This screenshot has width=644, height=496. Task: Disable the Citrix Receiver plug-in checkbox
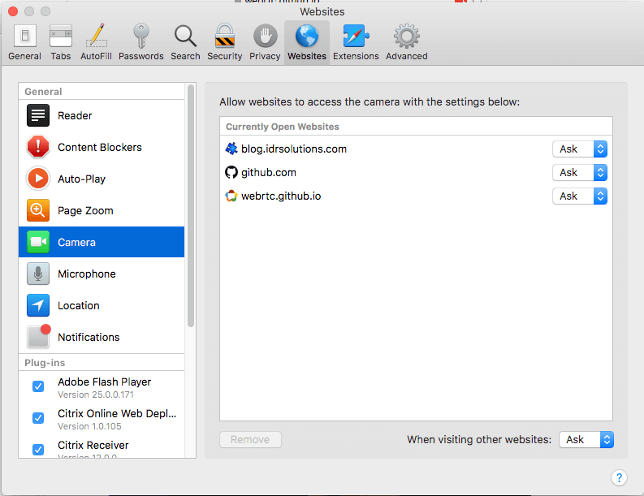coord(38,450)
